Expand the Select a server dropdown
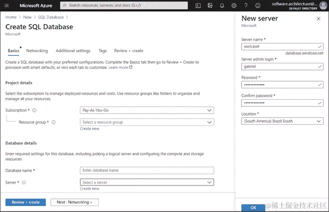This screenshot has width=329, height=212. [x=147, y=183]
